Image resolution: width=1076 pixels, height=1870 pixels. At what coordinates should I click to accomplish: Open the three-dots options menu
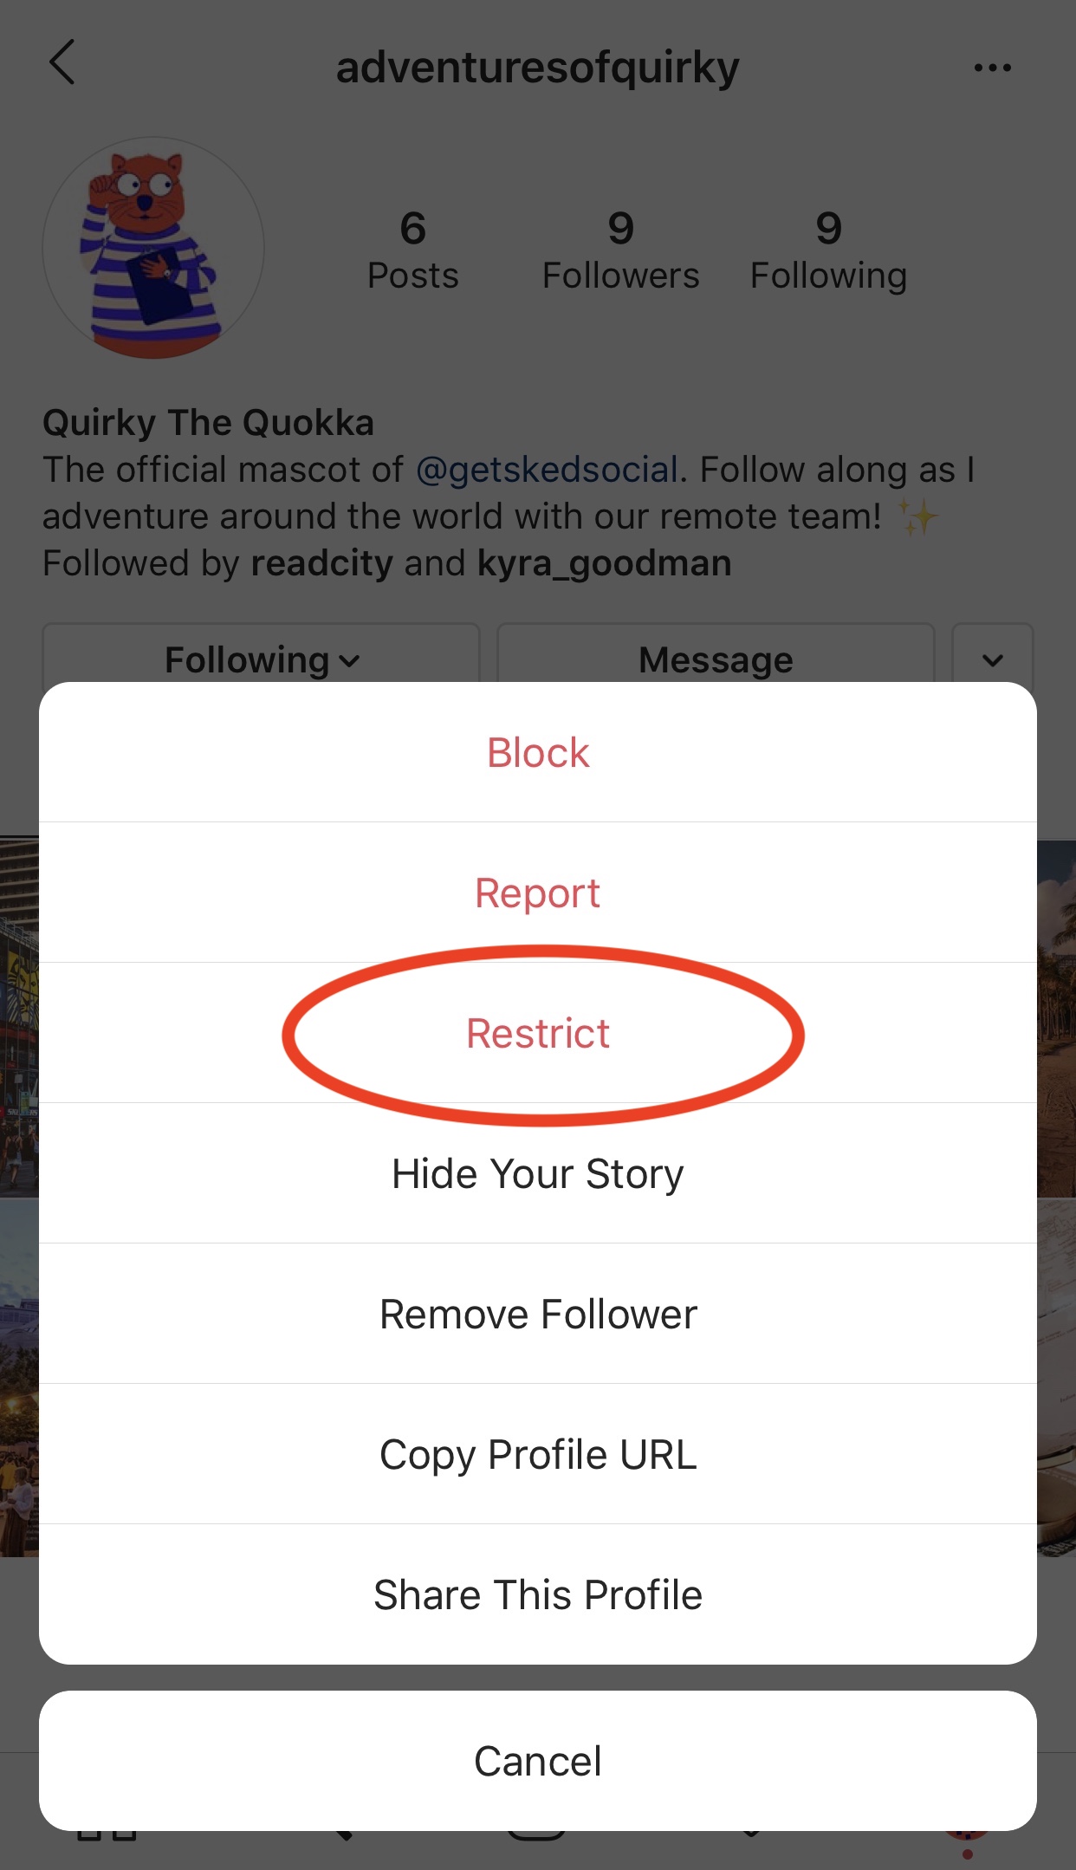992,68
